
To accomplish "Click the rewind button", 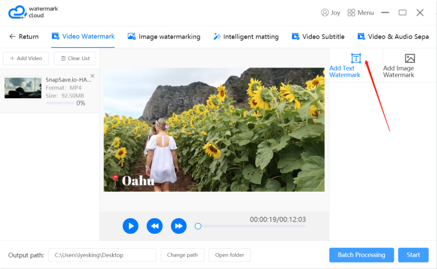I will coord(155,226).
